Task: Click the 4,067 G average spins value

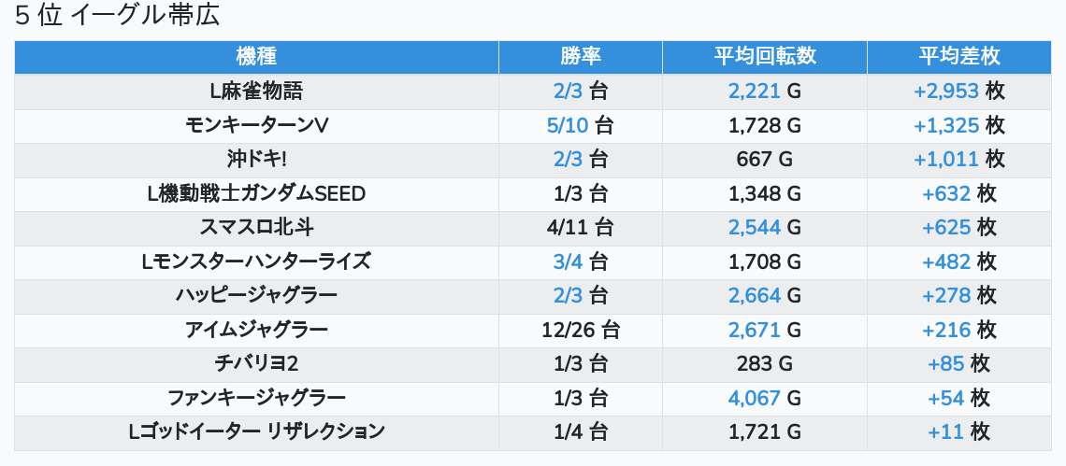Action: click(765, 398)
